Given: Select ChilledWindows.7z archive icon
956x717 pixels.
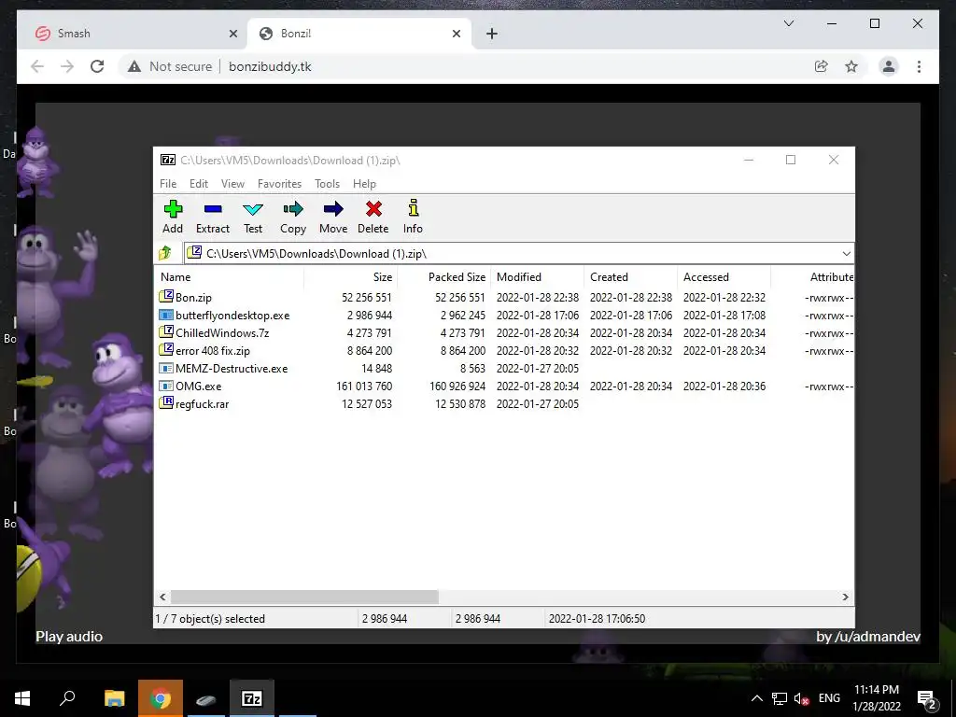Looking at the screenshot, I should click(166, 332).
